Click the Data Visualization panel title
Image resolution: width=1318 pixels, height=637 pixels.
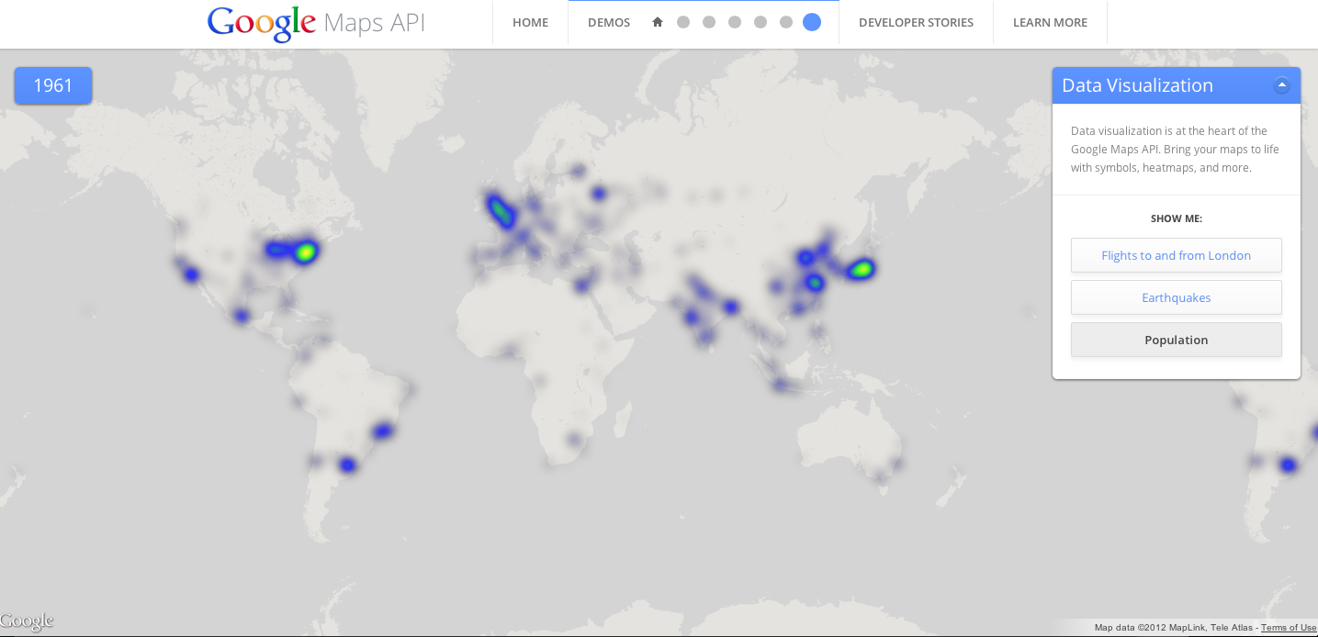1137,85
